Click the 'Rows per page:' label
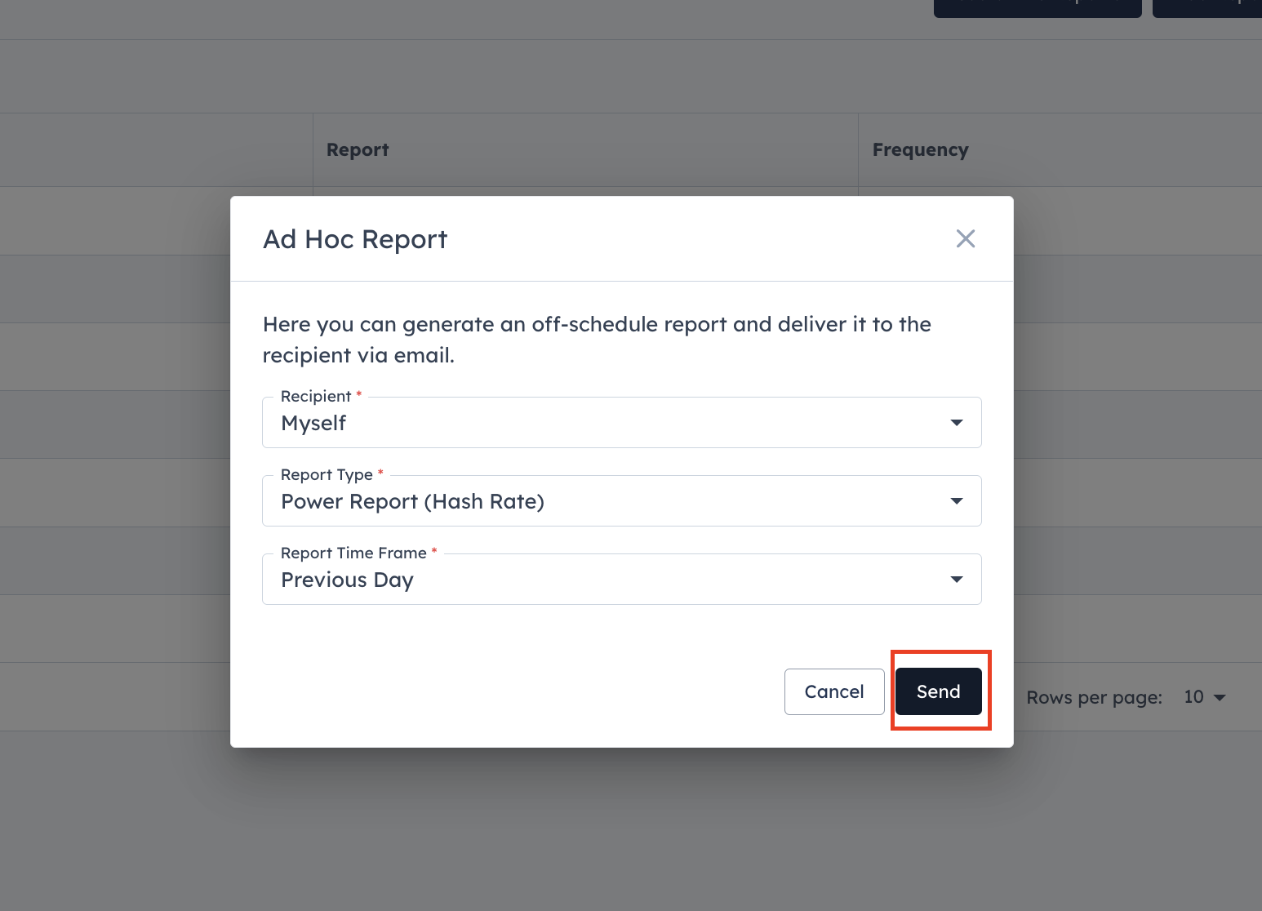 (x=1094, y=698)
